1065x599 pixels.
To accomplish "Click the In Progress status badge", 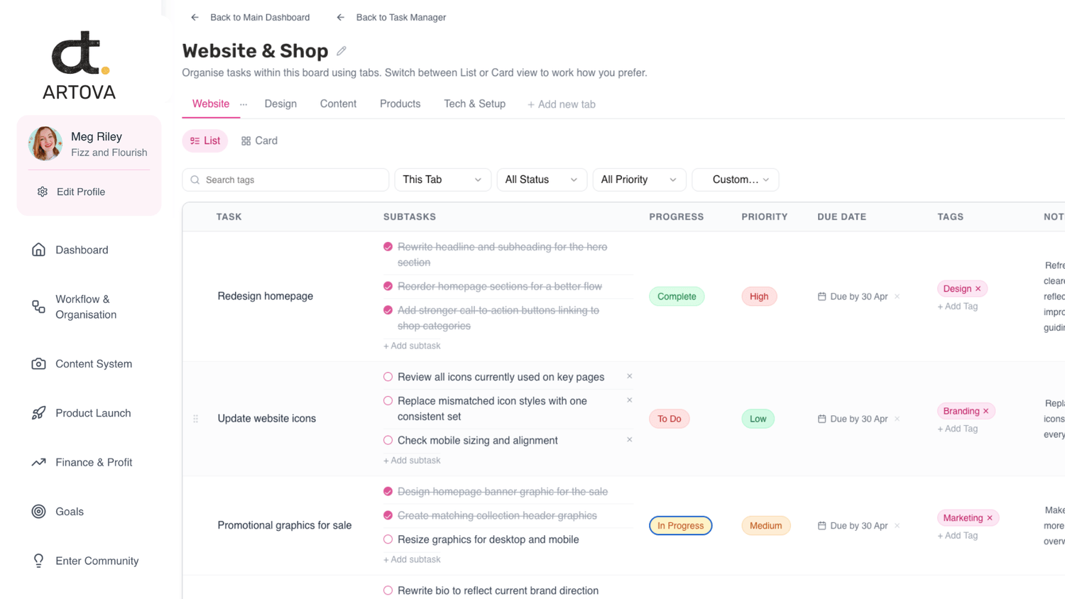I will pos(680,526).
